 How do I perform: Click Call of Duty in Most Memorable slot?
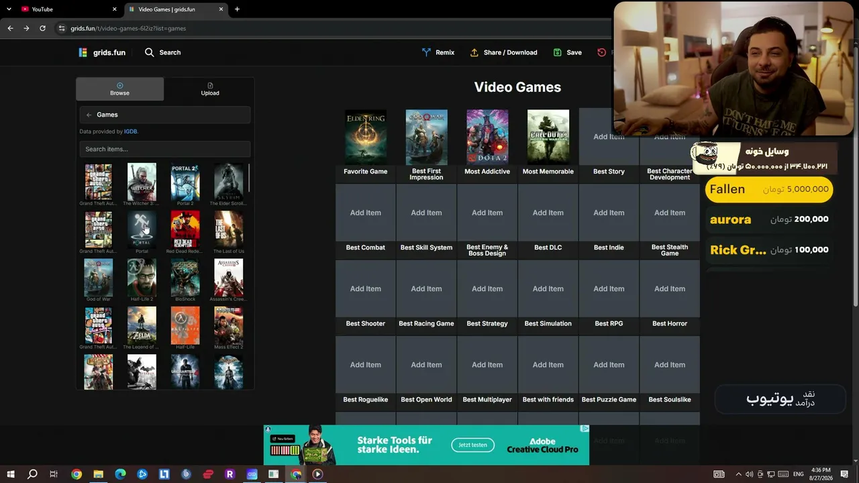click(548, 137)
